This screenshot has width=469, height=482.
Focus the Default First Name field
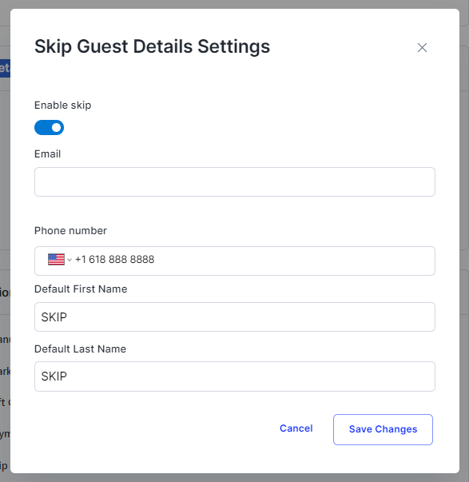pos(235,317)
